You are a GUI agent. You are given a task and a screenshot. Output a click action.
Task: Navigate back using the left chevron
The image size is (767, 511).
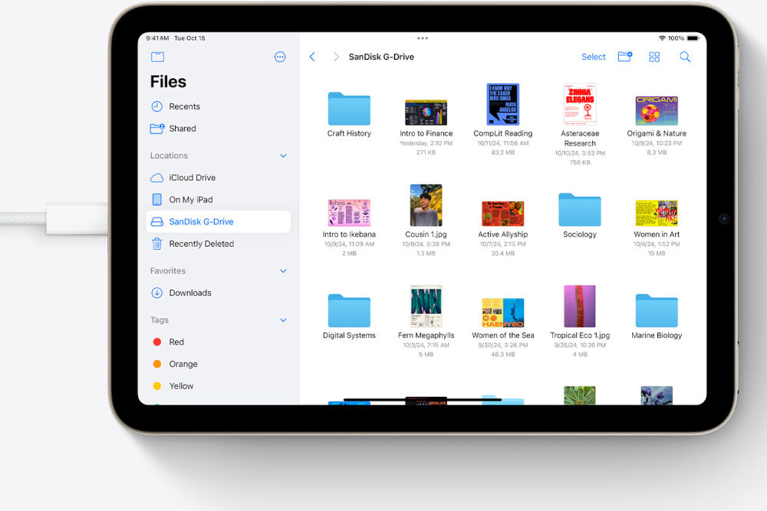(x=312, y=57)
